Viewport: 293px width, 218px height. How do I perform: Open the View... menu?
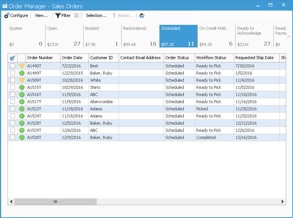coord(41,15)
